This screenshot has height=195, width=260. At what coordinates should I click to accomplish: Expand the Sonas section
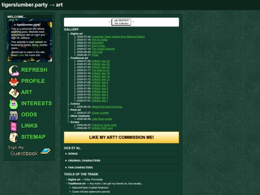click(x=121, y=154)
